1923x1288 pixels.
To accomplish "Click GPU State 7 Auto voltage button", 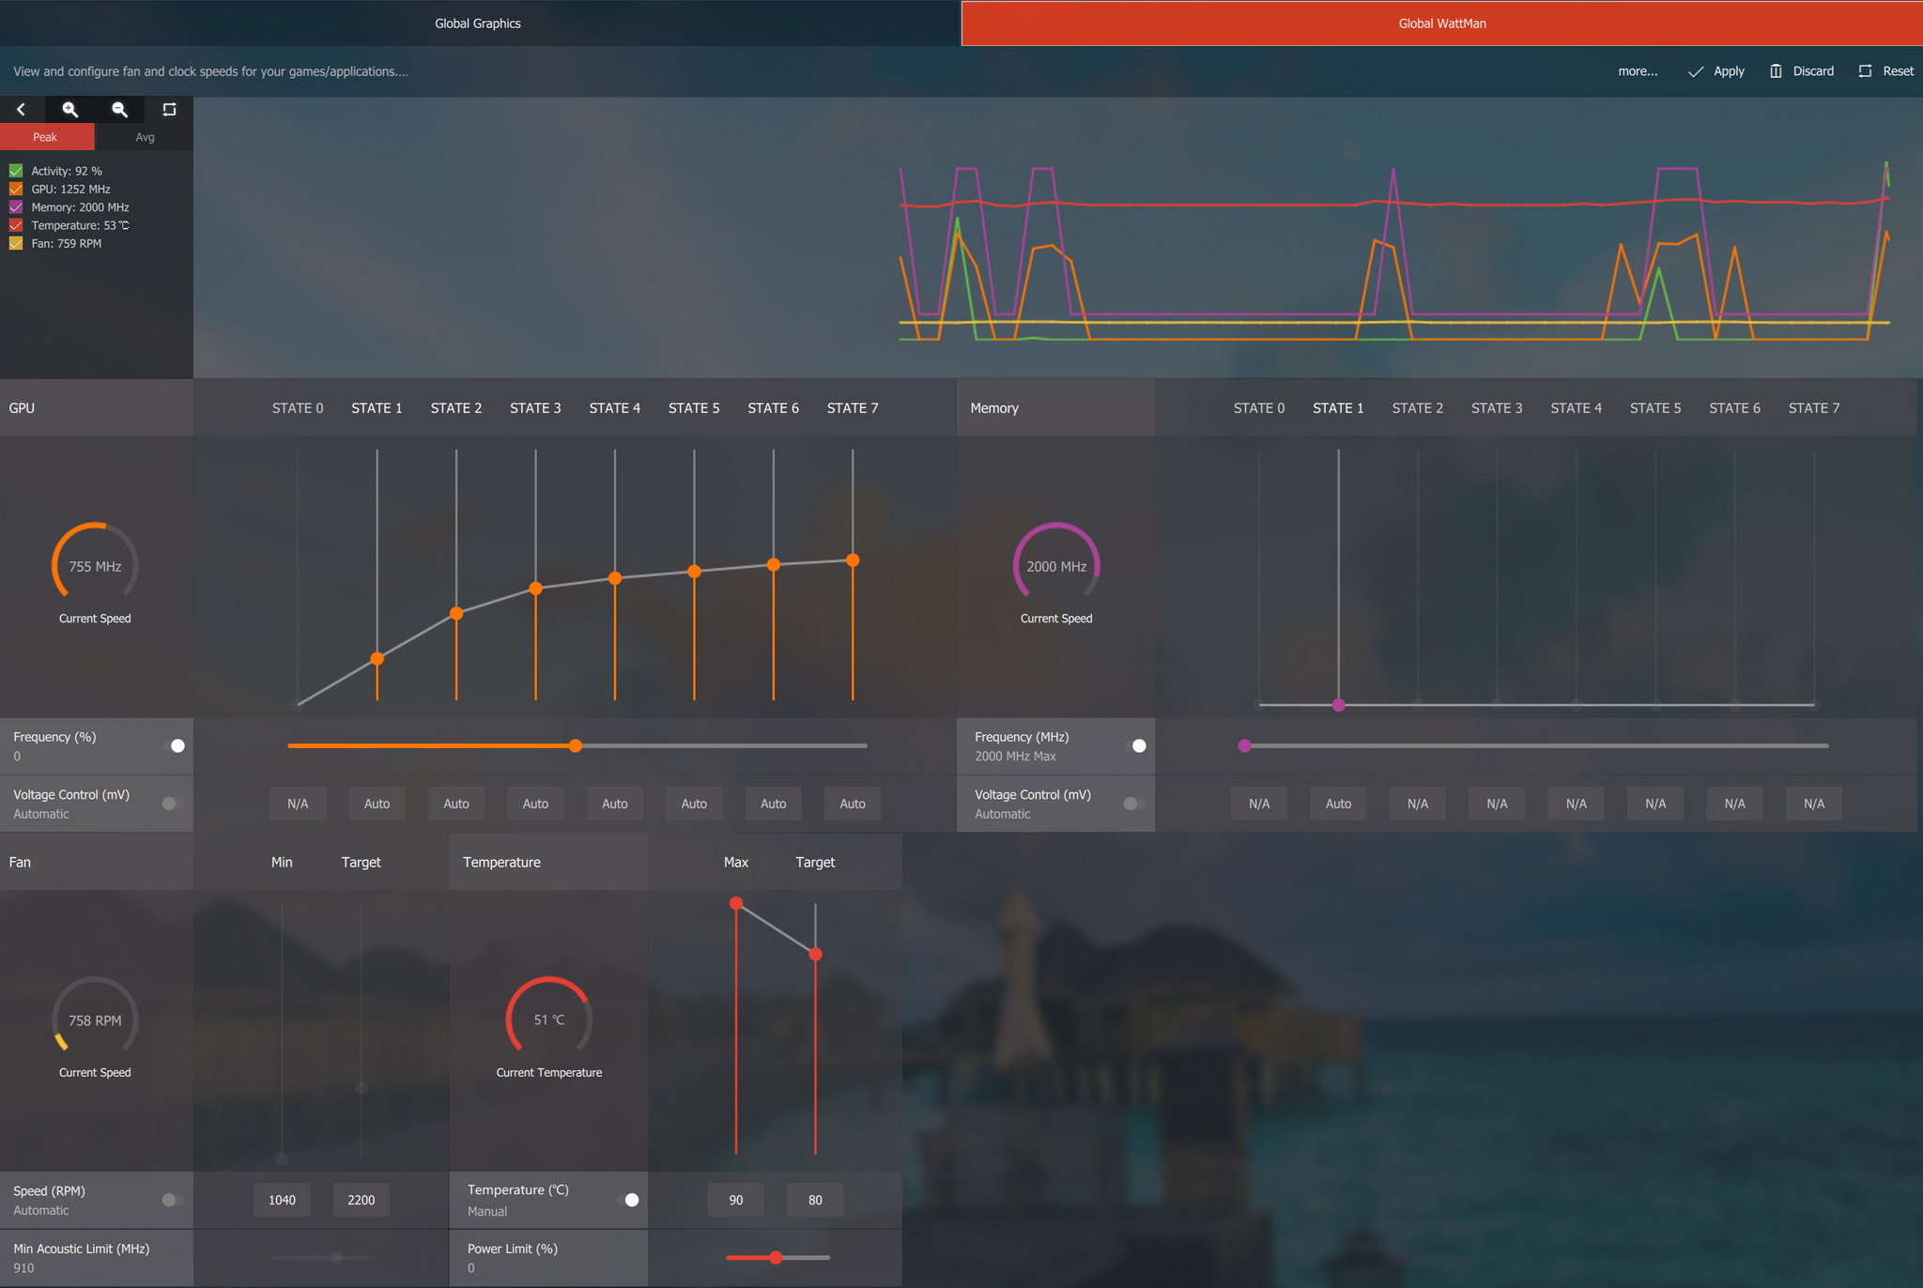I will (853, 804).
